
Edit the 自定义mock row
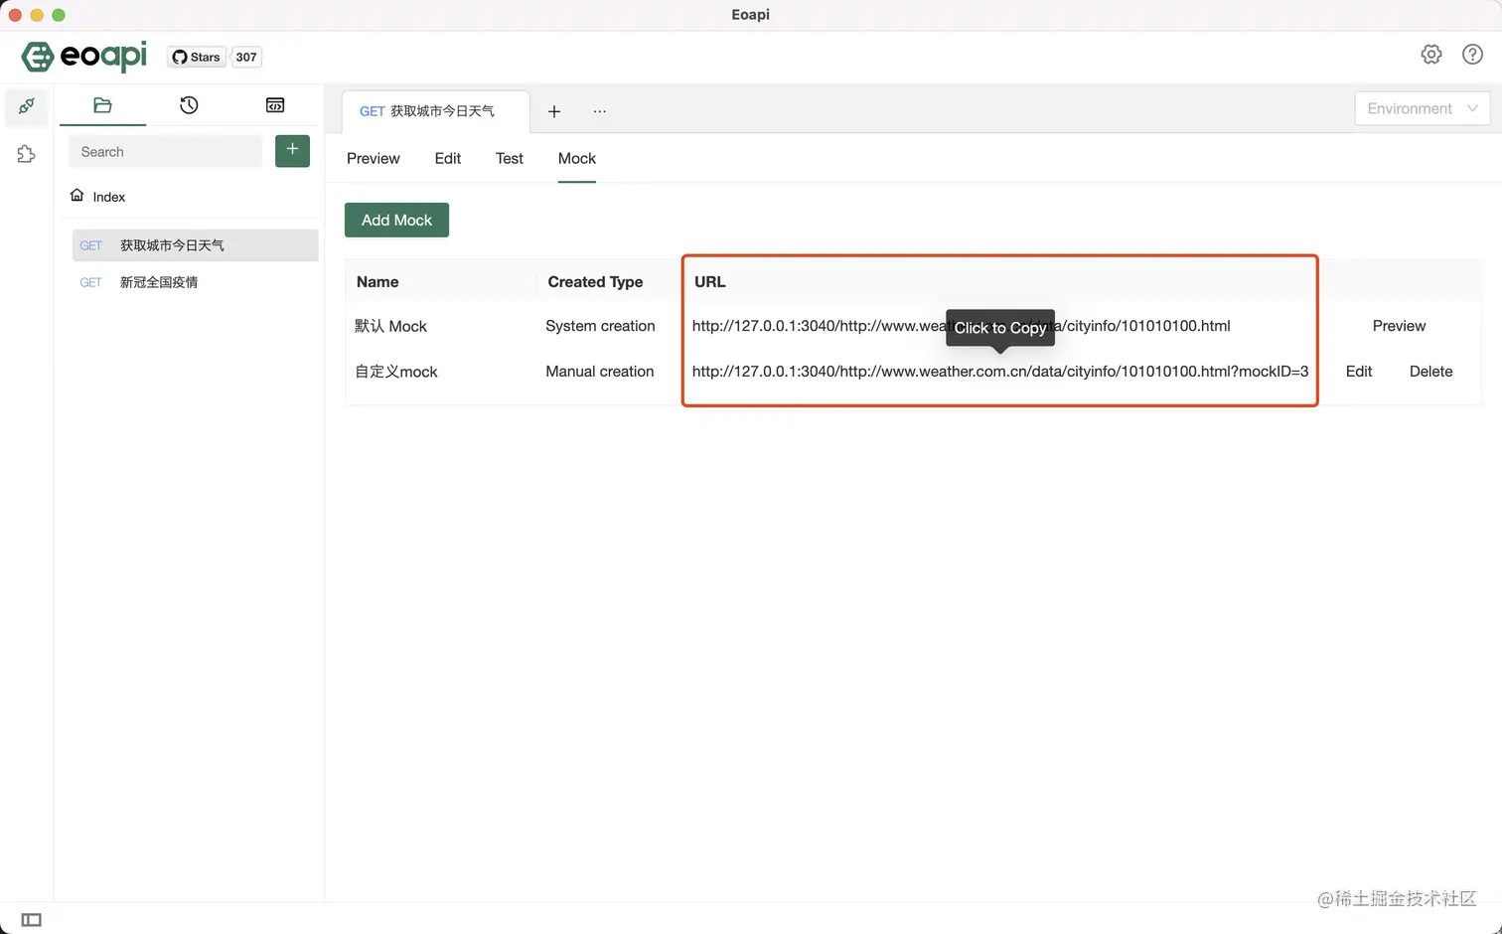click(1359, 372)
